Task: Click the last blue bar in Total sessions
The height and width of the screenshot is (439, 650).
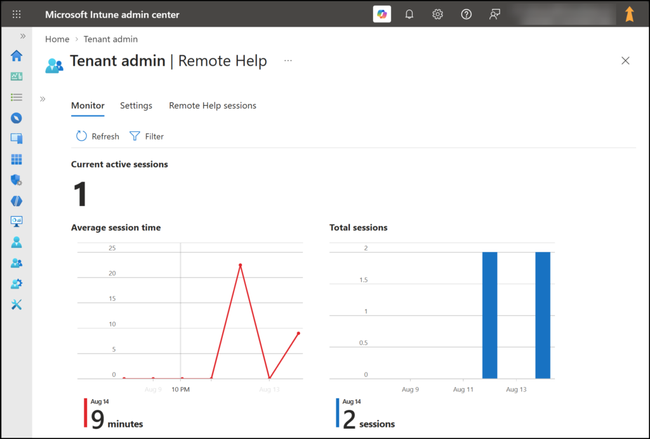Action: 543,315
